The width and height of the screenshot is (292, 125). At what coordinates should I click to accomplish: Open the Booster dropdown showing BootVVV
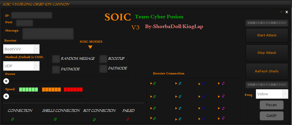[21, 49]
